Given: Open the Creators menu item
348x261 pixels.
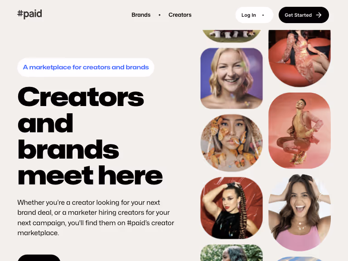Looking at the screenshot, I should click(x=180, y=15).
